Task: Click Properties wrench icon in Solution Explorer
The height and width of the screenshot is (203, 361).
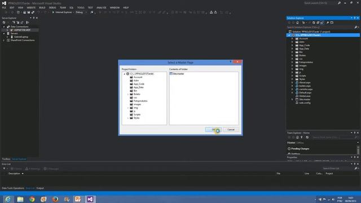Action: click(328, 23)
